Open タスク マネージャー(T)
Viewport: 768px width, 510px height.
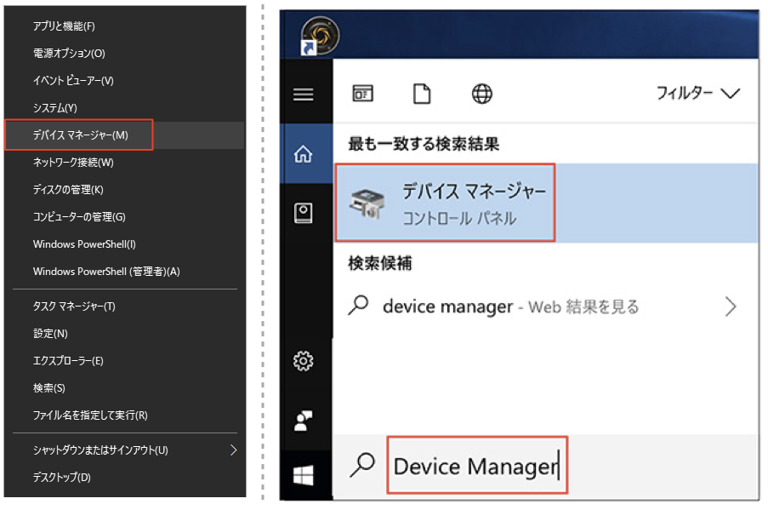124,307
